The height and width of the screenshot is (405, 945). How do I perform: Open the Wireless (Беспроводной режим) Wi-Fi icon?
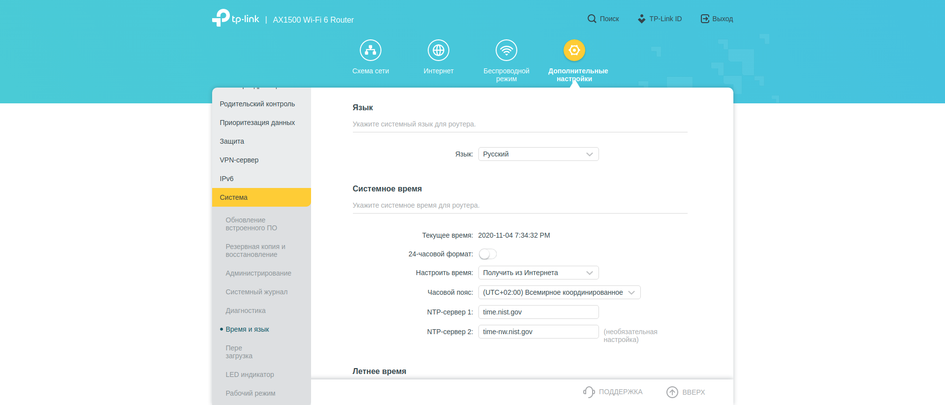coord(506,50)
